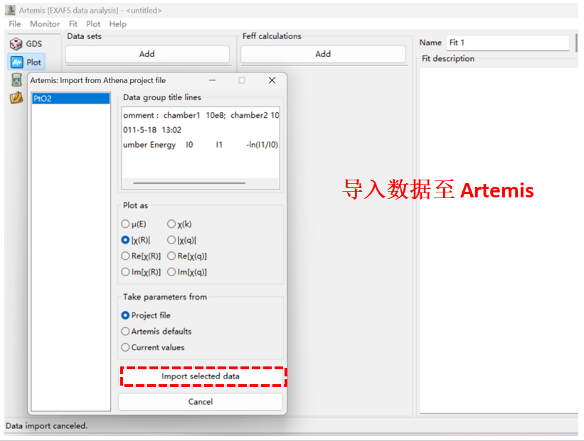This screenshot has width=584, height=441.
Task: Open the Plot menu
Action: 93,24
